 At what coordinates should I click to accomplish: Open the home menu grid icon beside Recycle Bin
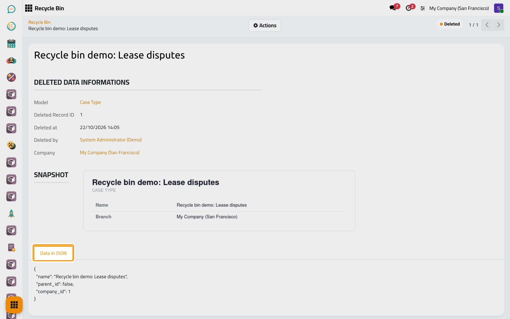coord(29,8)
